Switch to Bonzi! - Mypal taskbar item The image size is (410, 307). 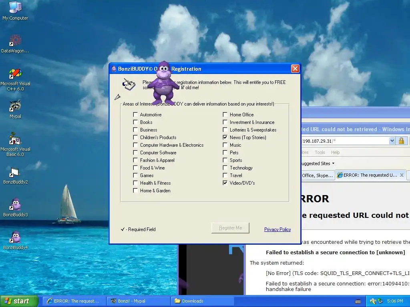point(138,301)
